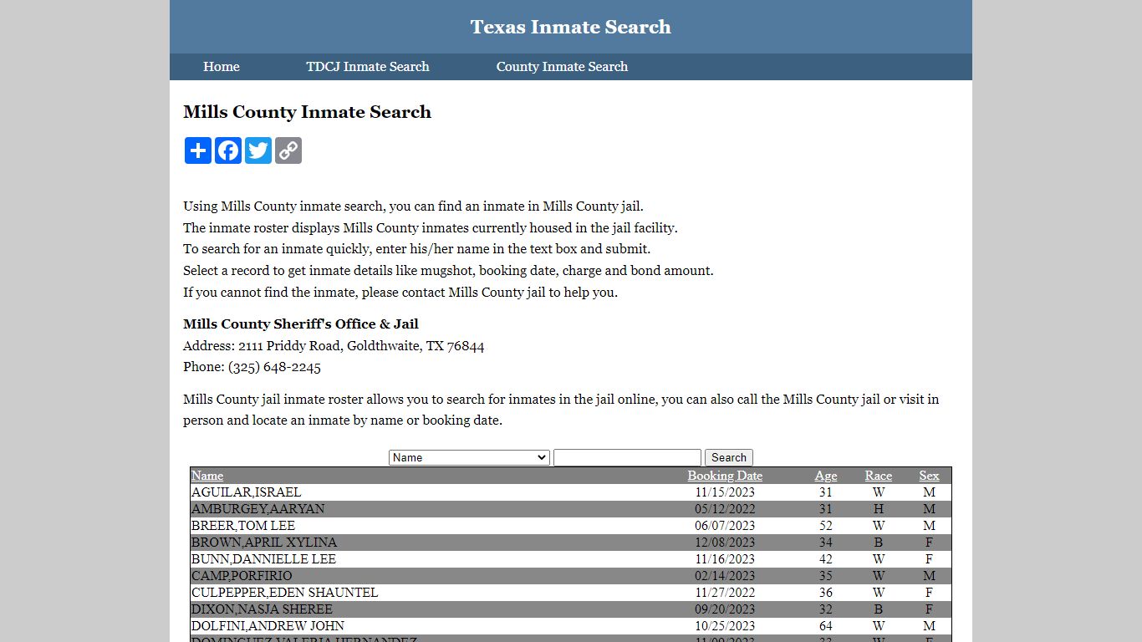Viewport: 1142px width, 642px height.
Task: Click age 42 in BUNN row
Action: pos(826,559)
